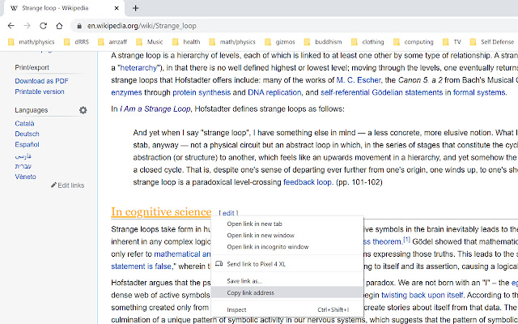
Task: View site security lock info
Action: tap(79, 26)
